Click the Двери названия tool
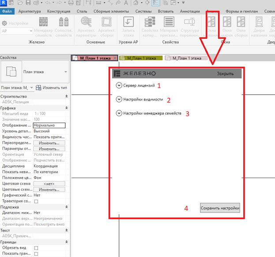The height and width of the screenshot is (257, 275). [259, 26]
